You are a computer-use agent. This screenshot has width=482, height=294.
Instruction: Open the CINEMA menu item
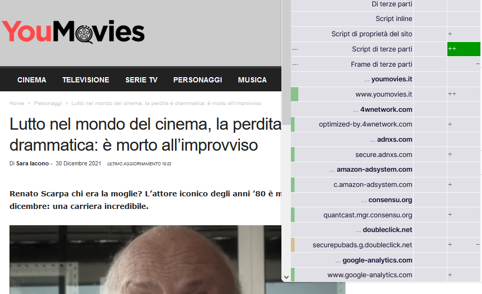click(x=32, y=80)
